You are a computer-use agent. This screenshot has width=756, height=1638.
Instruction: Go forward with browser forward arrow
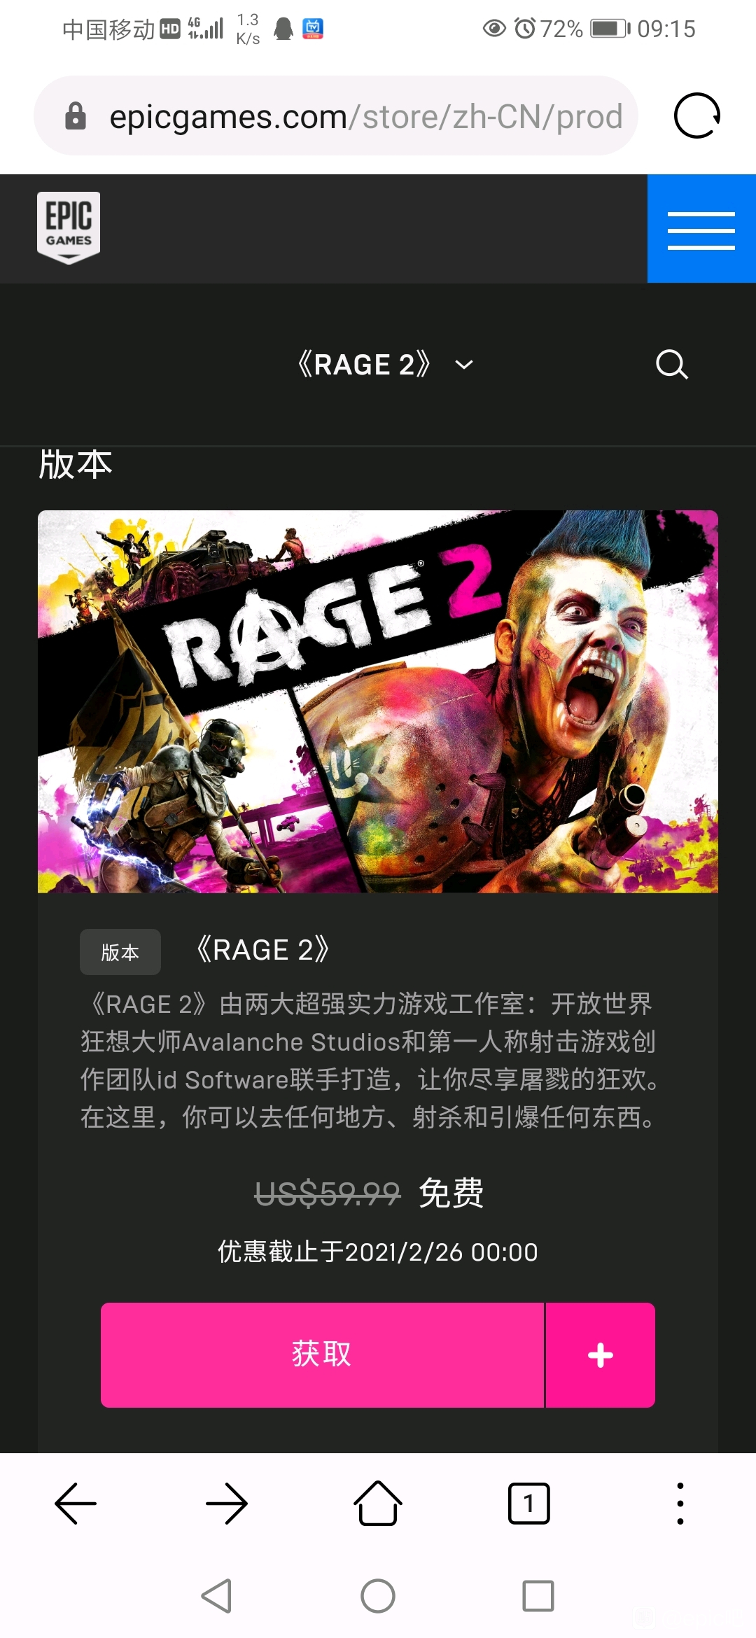(x=227, y=1503)
